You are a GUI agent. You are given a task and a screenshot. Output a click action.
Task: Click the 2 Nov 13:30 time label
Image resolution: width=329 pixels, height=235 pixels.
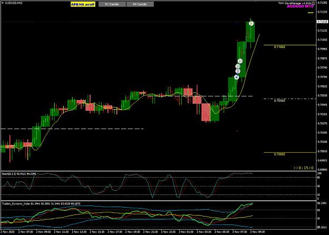(x=79, y=232)
